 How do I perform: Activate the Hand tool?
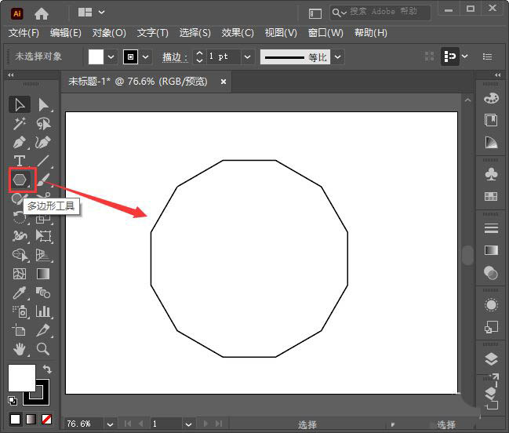20,349
